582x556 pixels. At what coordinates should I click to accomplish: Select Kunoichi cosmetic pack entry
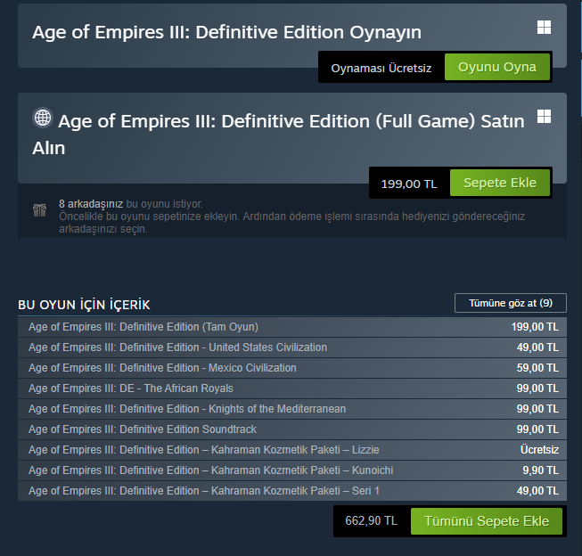click(210, 470)
